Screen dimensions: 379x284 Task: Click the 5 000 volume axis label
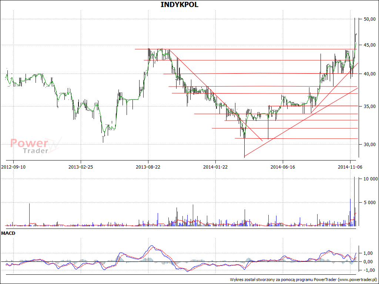click(370, 203)
